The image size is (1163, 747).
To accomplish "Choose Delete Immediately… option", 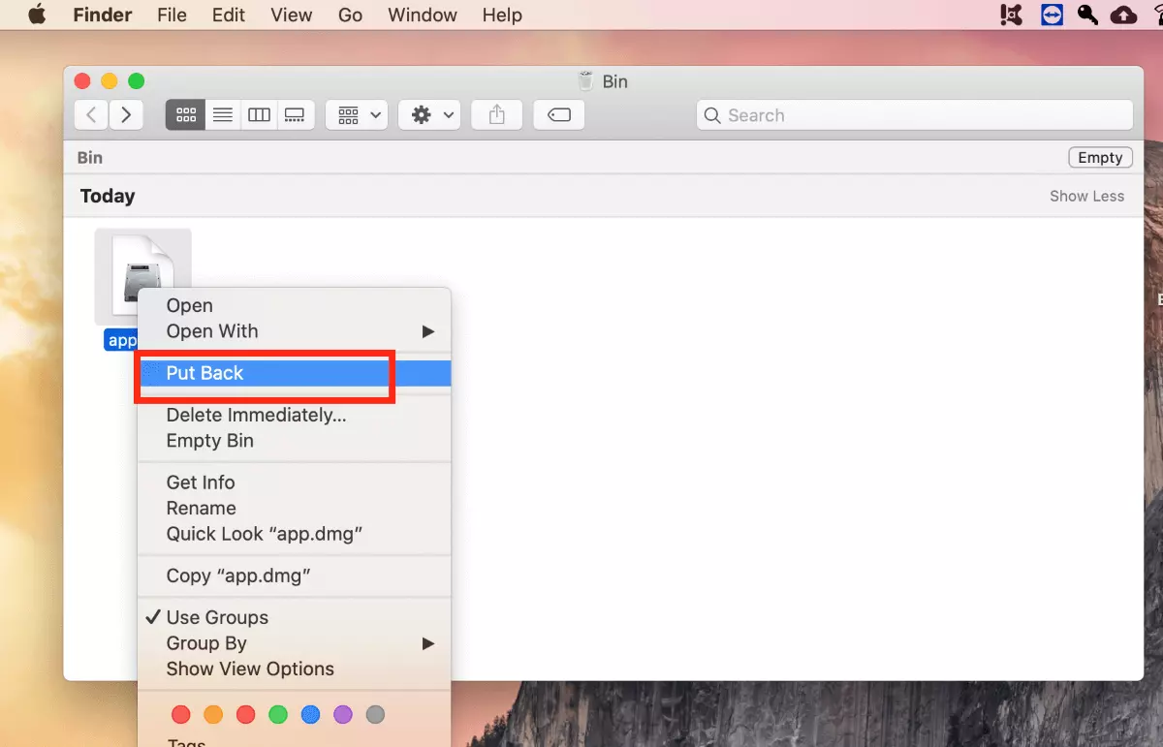I will click(295, 416).
